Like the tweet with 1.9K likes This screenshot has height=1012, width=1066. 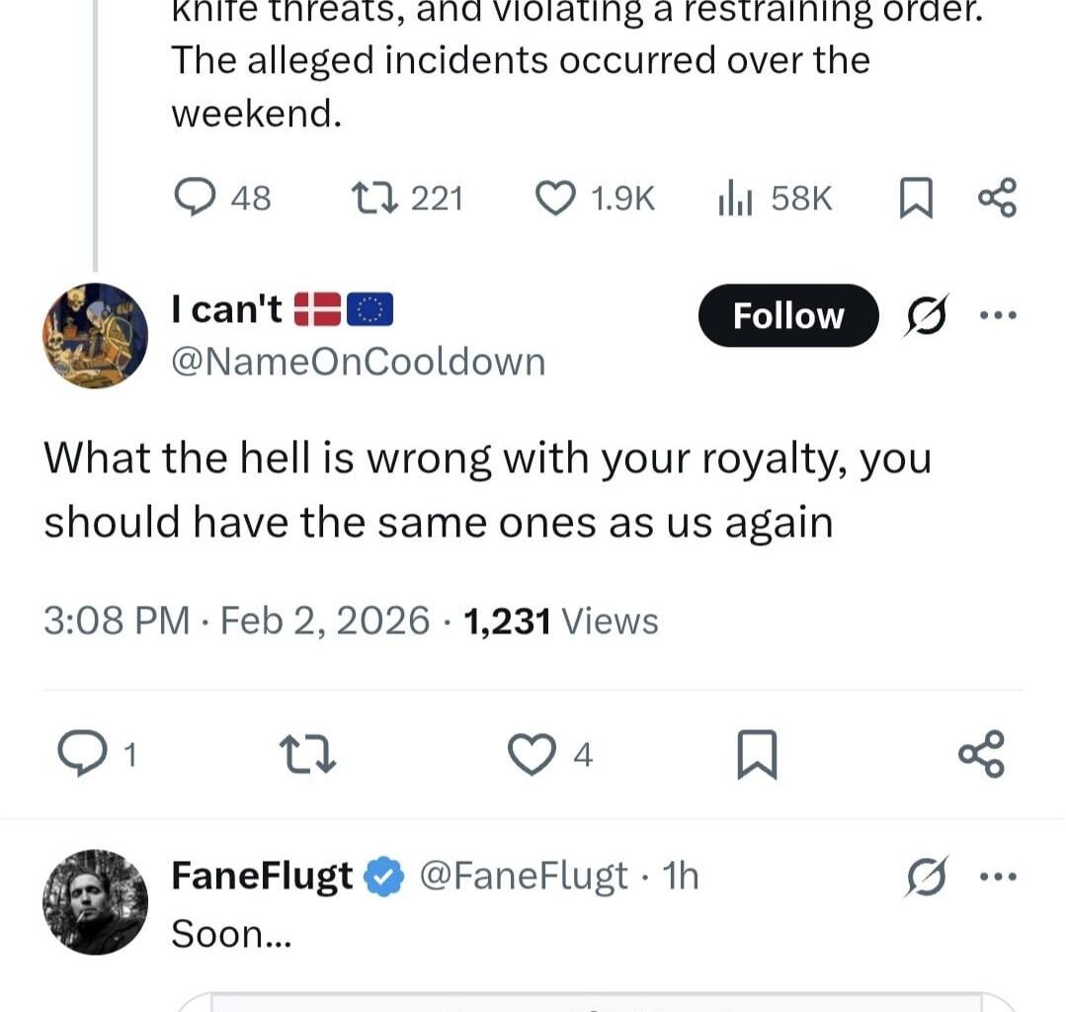tap(556, 199)
